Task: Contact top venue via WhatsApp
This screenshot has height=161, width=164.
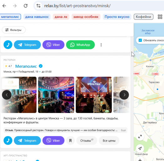Action: [x=80, y=45]
